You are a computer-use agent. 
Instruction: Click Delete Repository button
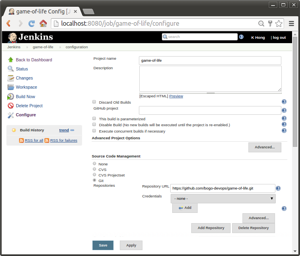click(254, 228)
